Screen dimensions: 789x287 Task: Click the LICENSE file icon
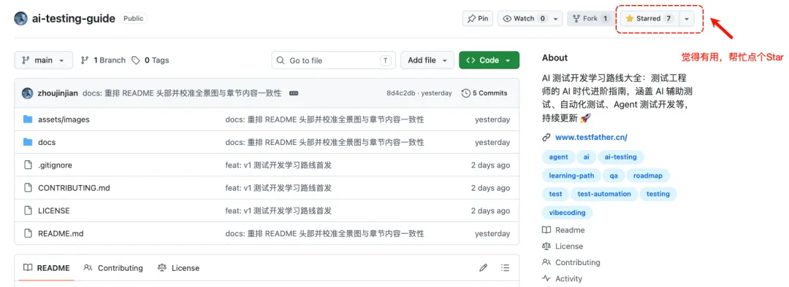tap(28, 211)
